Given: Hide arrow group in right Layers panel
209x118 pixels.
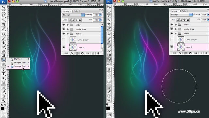Looking at the screenshot, I should click(172, 24).
